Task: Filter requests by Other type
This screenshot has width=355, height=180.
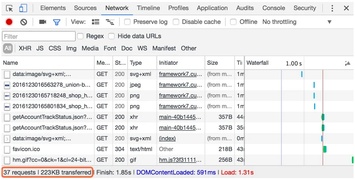Action: click(189, 48)
